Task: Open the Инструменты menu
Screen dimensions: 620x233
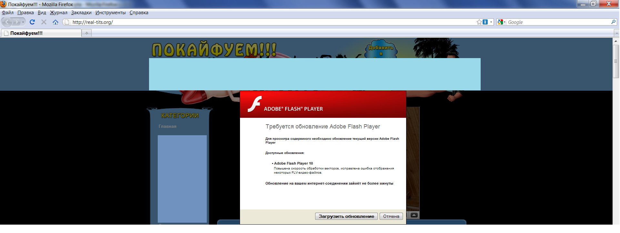Action: (x=111, y=13)
